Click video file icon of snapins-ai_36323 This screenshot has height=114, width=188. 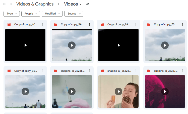(x=102, y=71)
